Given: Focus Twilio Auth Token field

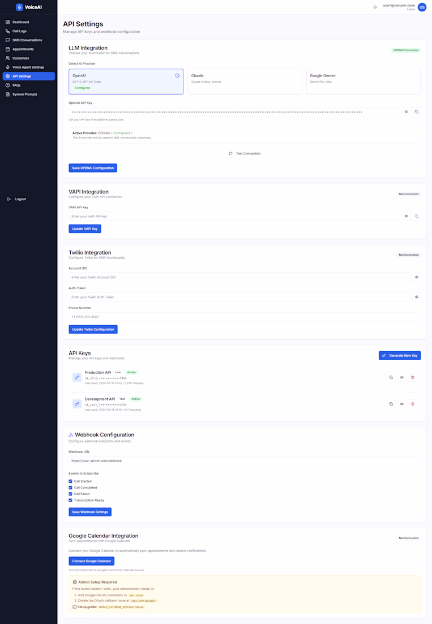Looking at the screenshot, I should coord(239,297).
